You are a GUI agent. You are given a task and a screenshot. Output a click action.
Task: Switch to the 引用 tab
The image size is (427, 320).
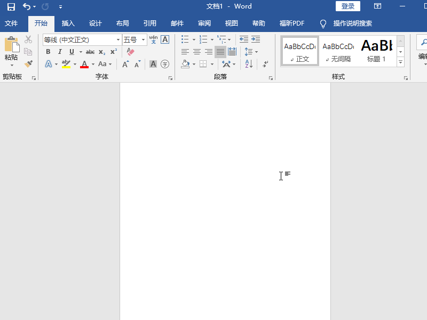[150, 23]
